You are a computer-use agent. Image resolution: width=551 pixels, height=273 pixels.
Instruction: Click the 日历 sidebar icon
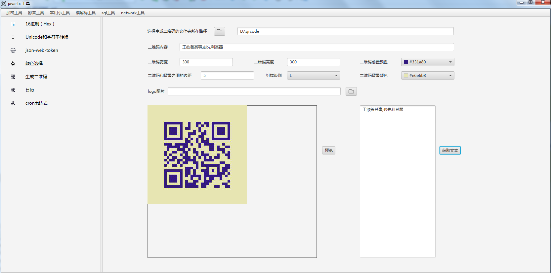pos(13,90)
